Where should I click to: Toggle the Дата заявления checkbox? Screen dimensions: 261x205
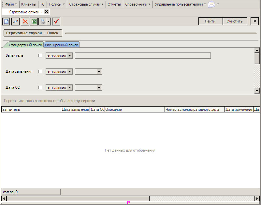tap(40, 72)
